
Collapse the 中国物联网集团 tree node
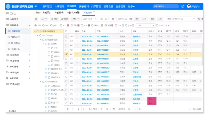pos(35,31)
